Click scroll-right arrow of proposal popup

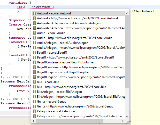(123, 121)
